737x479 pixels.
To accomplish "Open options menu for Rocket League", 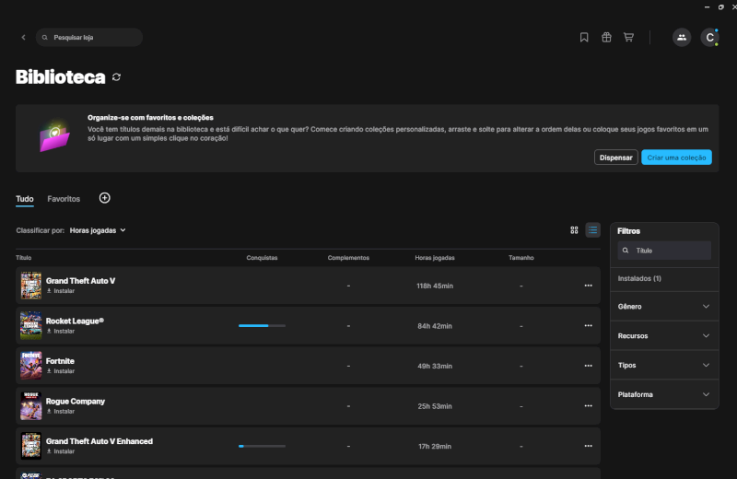I will click(x=588, y=326).
